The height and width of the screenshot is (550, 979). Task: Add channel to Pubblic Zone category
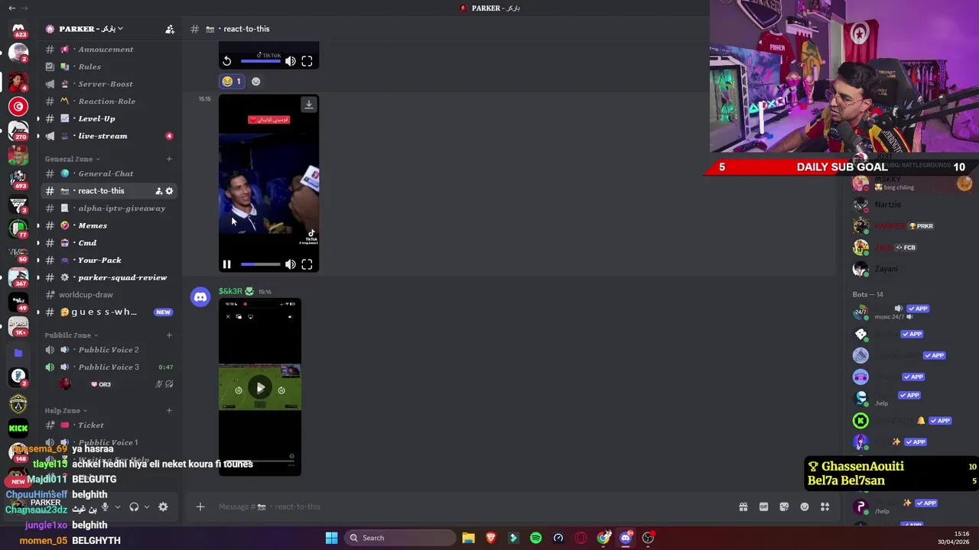[169, 335]
